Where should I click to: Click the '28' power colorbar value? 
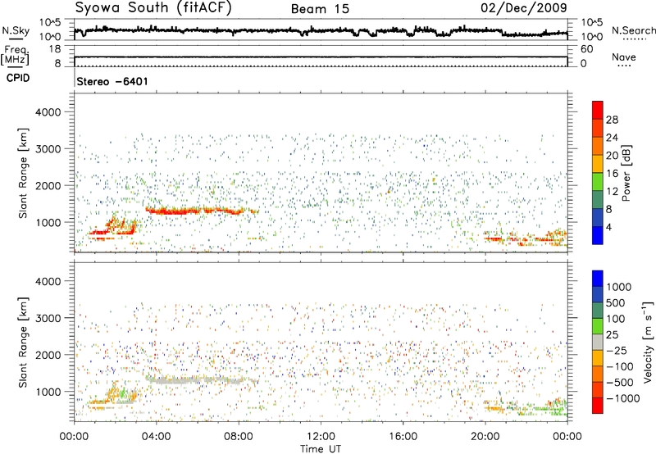612,120
